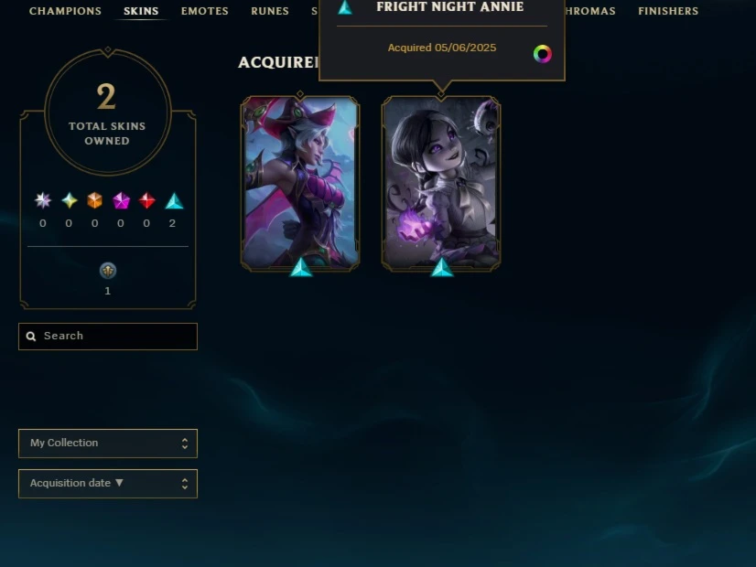Select the orange Legendary tier gem icon

click(x=95, y=200)
